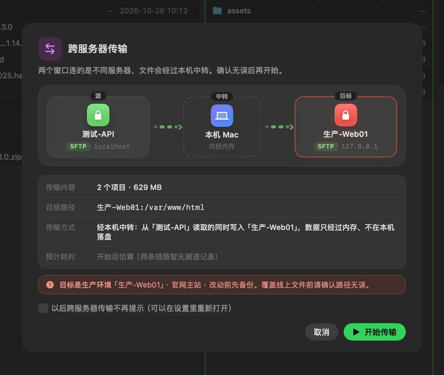Screen dimensions: 444x375
Task: Click the red production warning banner text
Action: (216, 285)
